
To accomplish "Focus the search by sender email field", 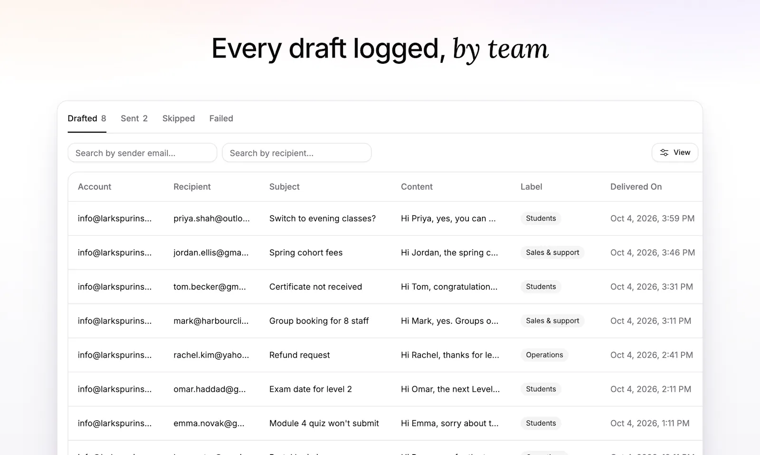I will 142,153.
